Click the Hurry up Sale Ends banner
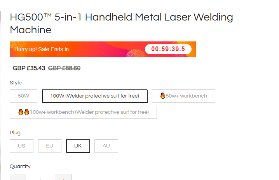Viewport: 279px width, 180px height. [103, 49]
